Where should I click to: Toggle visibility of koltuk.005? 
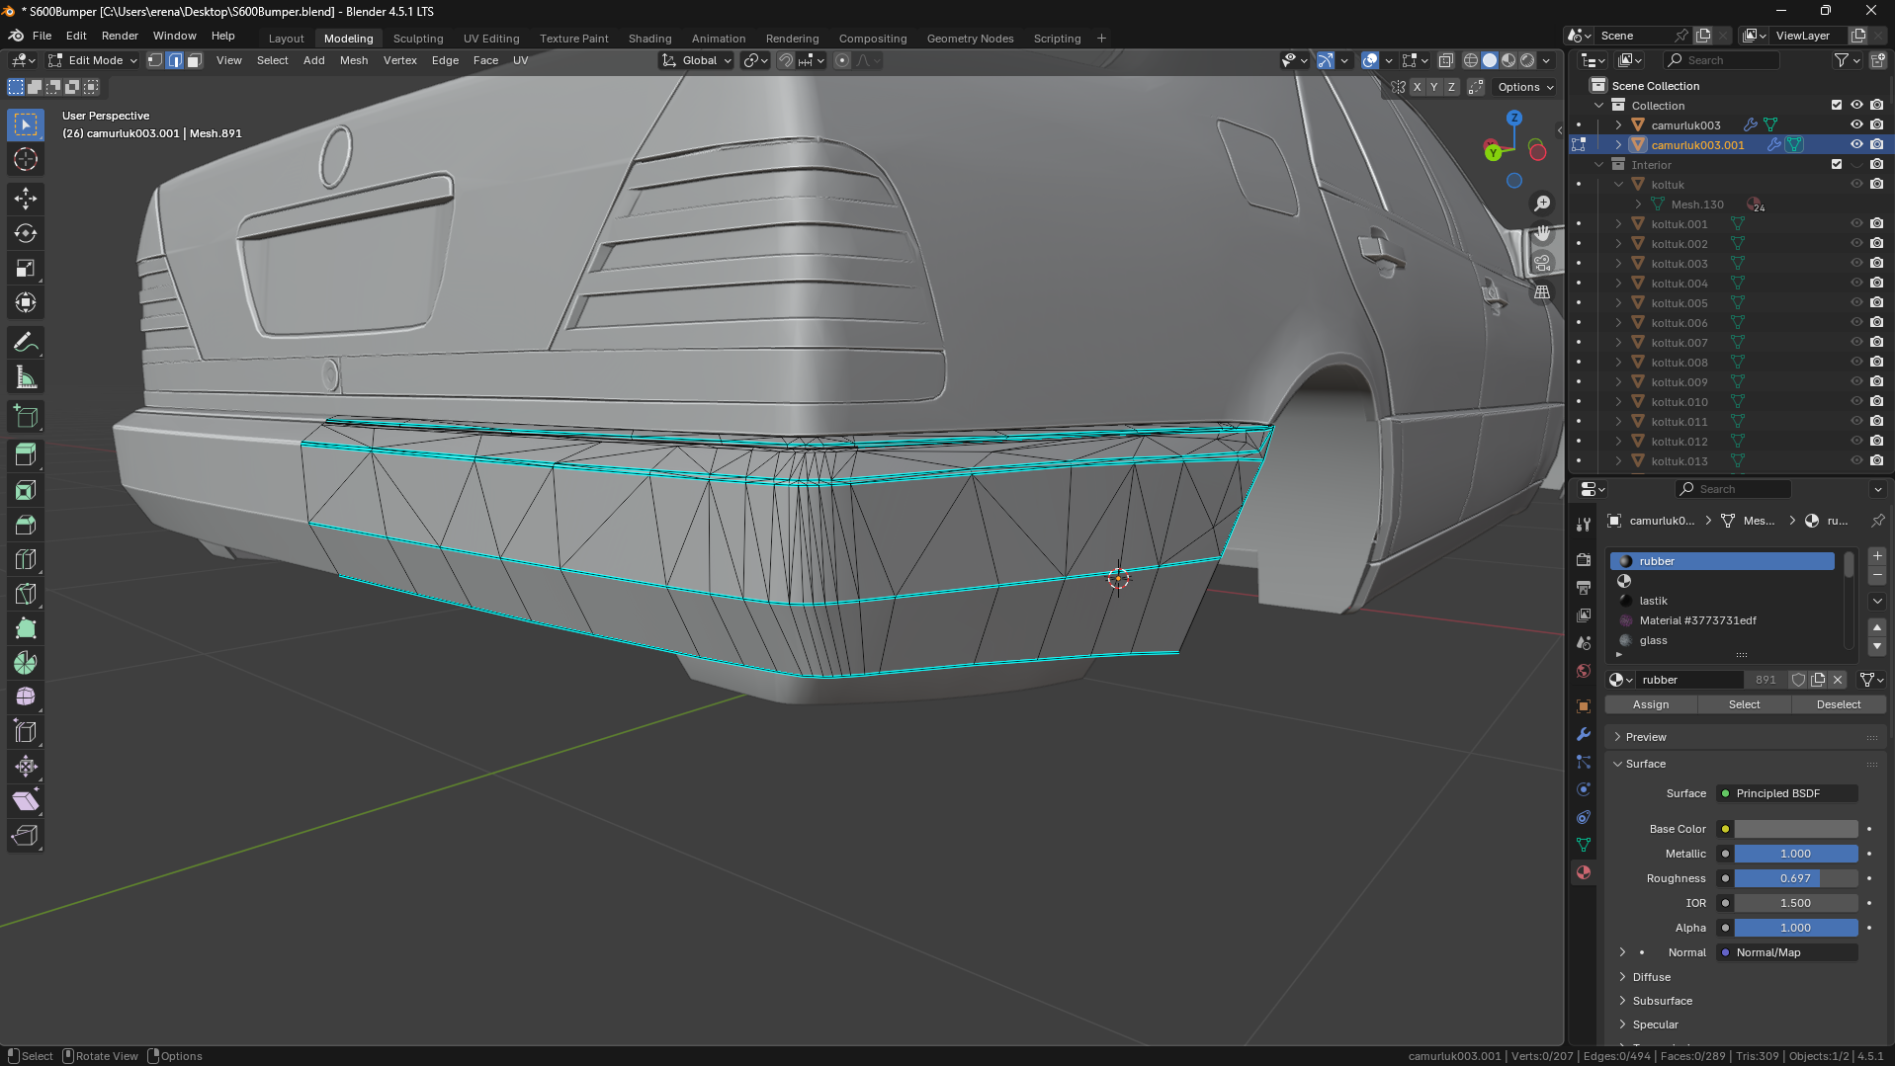tap(1856, 302)
